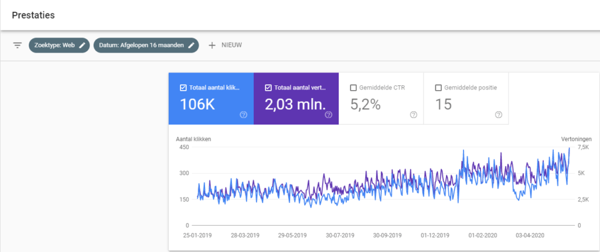The image size is (600, 252).
Task: Open help icon on Gemiddelde CTR card
Action: coord(413,115)
